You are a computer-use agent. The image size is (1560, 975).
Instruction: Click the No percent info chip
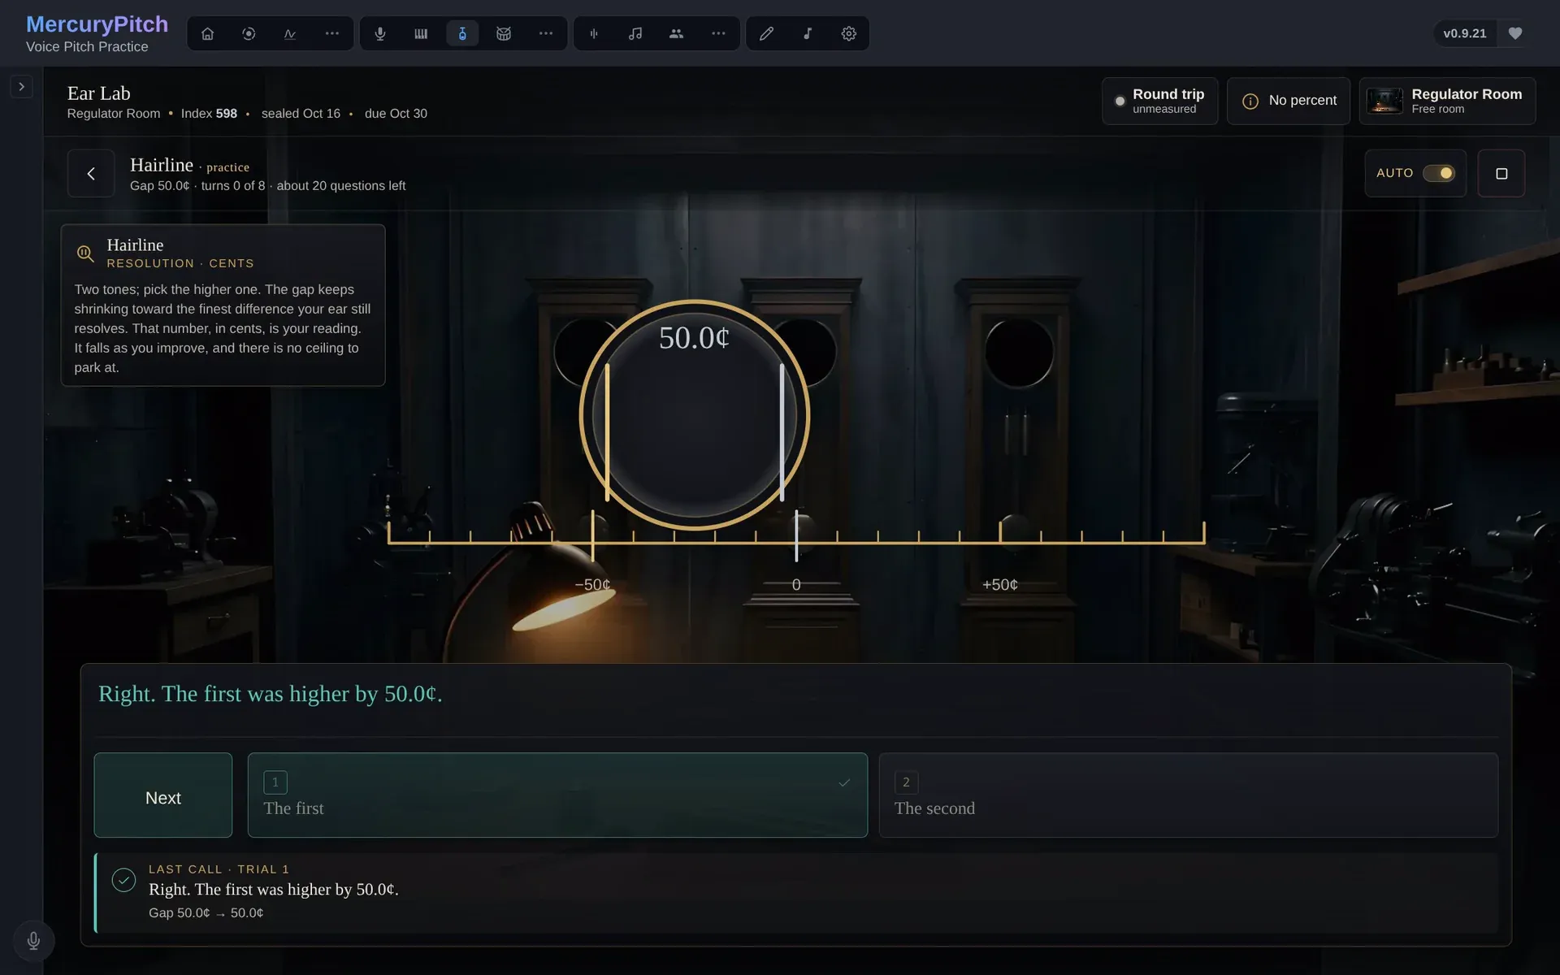[x=1289, y=101]
